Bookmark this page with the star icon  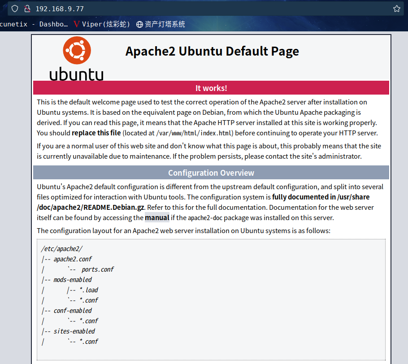coord(396,9)
